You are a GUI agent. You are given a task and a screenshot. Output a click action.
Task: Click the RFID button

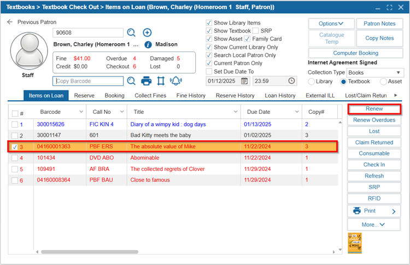[x=374, y=199]
